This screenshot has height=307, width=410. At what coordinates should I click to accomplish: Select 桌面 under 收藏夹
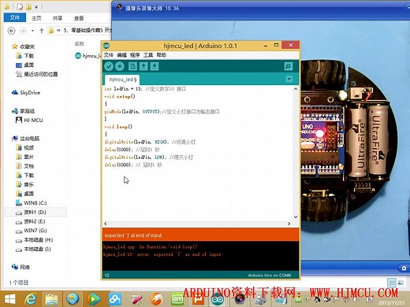[x=29, y=65]
